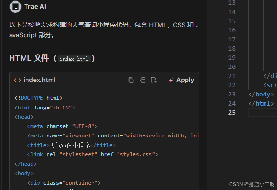
Task: Click editor line number 22
Action: pyautogui.click(x=232, y=85)
